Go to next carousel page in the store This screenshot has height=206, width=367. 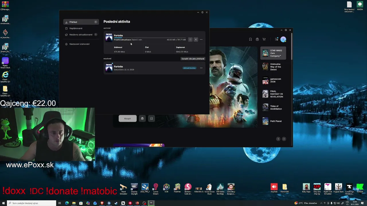[x=284, y=139]
